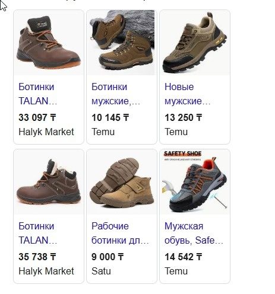Click the 9 000 ₸ price
This screenshot has height=294, width=275.
(108, 257)
